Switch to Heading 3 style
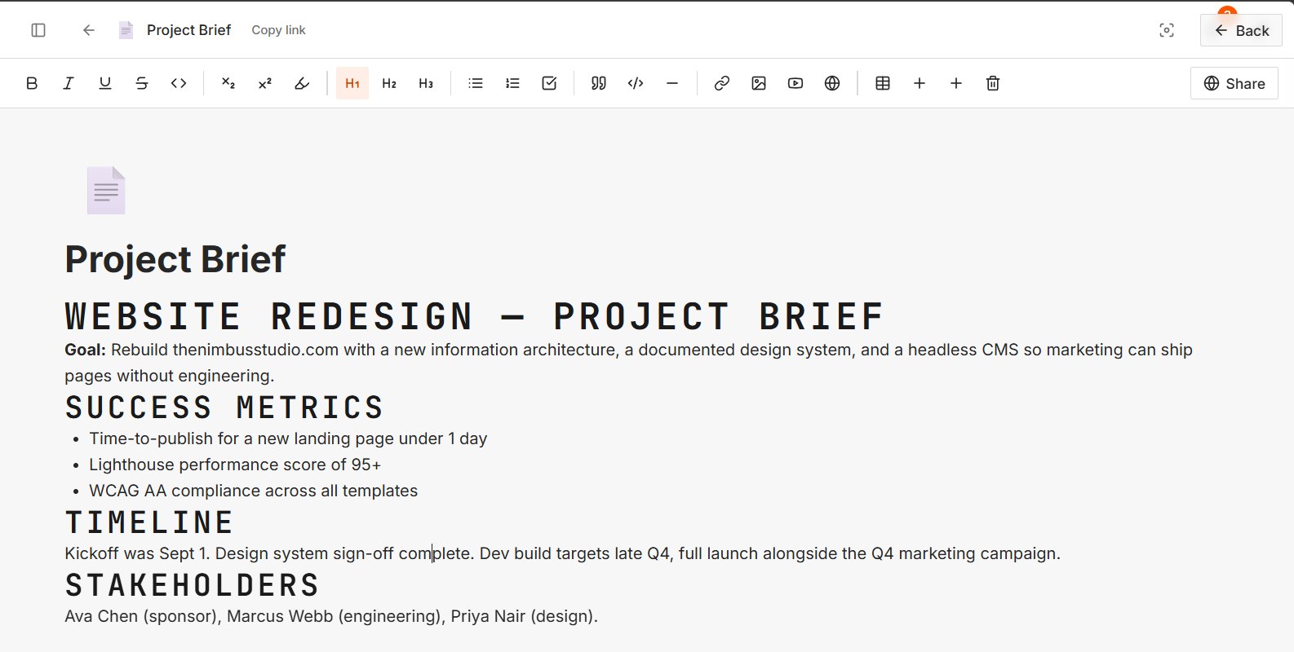Viewport: 1294px width, 652px height. tap(426, 83)
